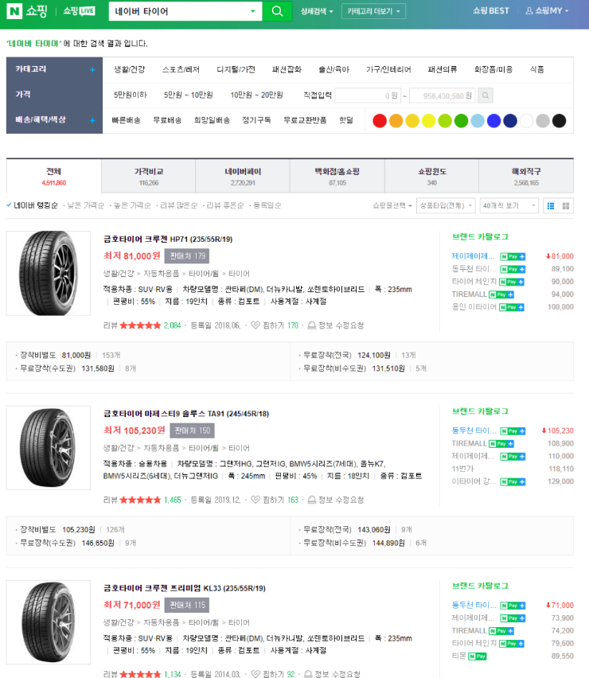Click the minimum price input field
The image size is (589, 678).
368,95
